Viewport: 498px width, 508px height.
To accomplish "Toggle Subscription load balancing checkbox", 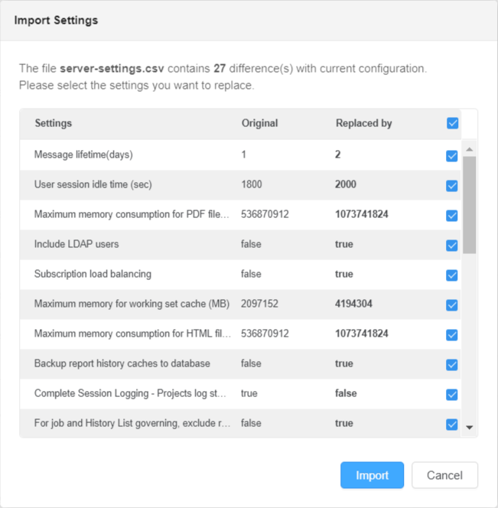I will click(x=451, y=275).
